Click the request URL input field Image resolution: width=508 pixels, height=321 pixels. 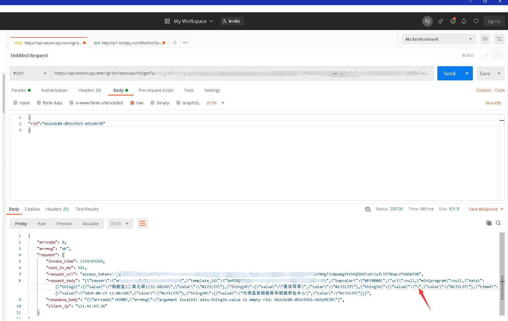pyautogui.click(x=242, y=73)
